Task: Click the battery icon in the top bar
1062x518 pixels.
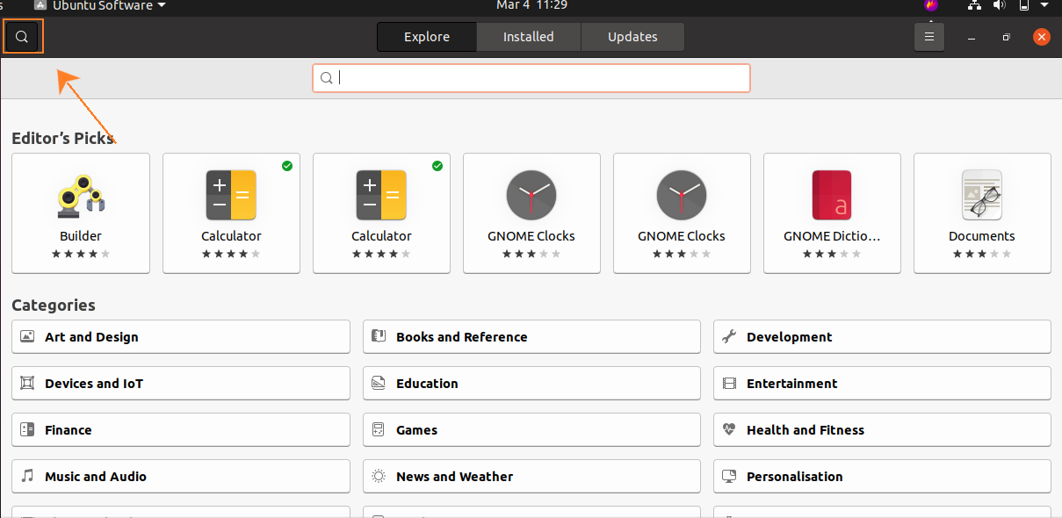Action: 1023,5
